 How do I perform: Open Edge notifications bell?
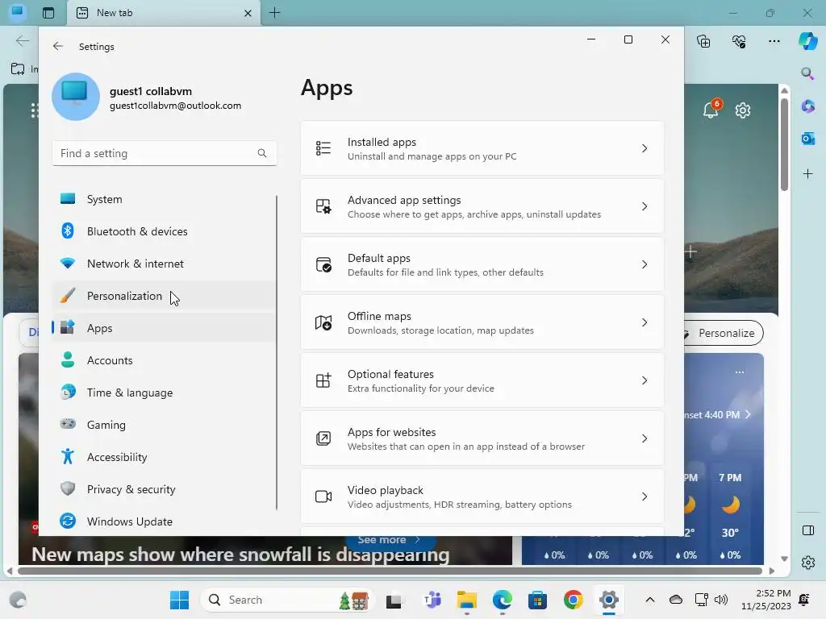click(x=711, y=110)
